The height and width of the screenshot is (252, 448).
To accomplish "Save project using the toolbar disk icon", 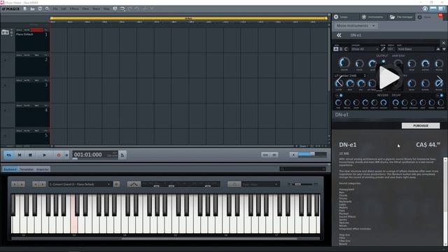I will click(x=40, y=9).
